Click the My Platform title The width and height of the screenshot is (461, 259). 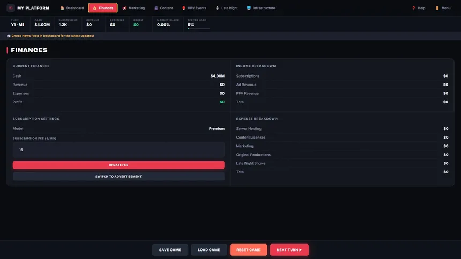pyautogui.click(x=33, y=8)
